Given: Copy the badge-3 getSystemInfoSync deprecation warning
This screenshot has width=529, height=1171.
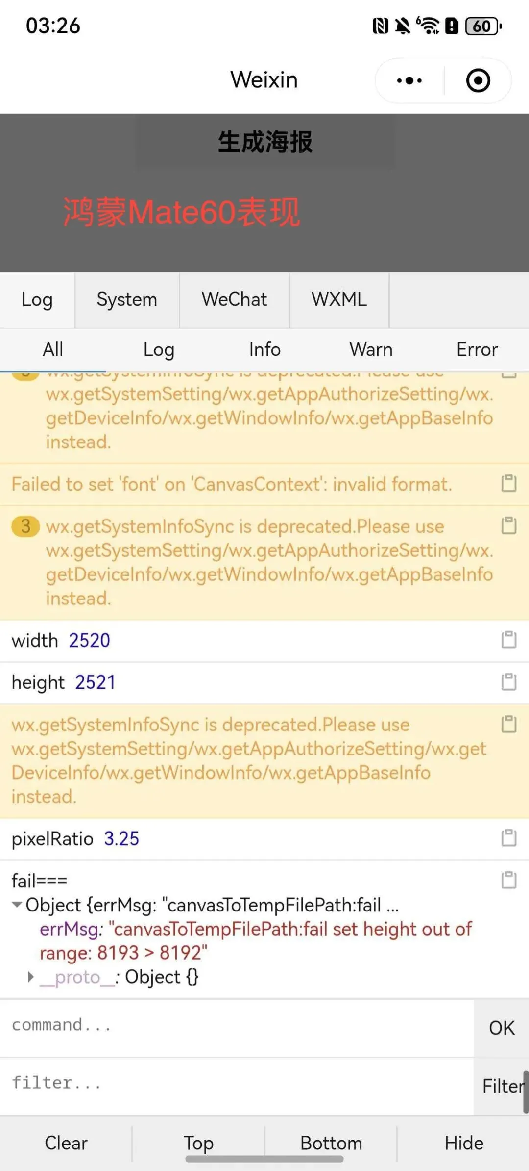Looking at the screenshot, I should click(509, 525).
